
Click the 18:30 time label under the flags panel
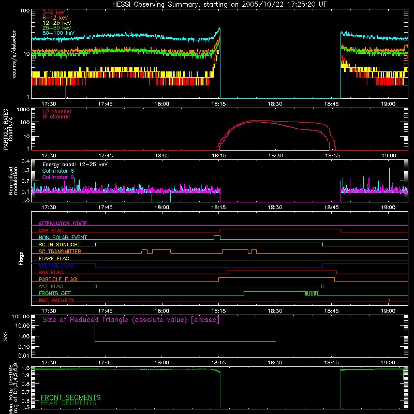click(275, 311)
